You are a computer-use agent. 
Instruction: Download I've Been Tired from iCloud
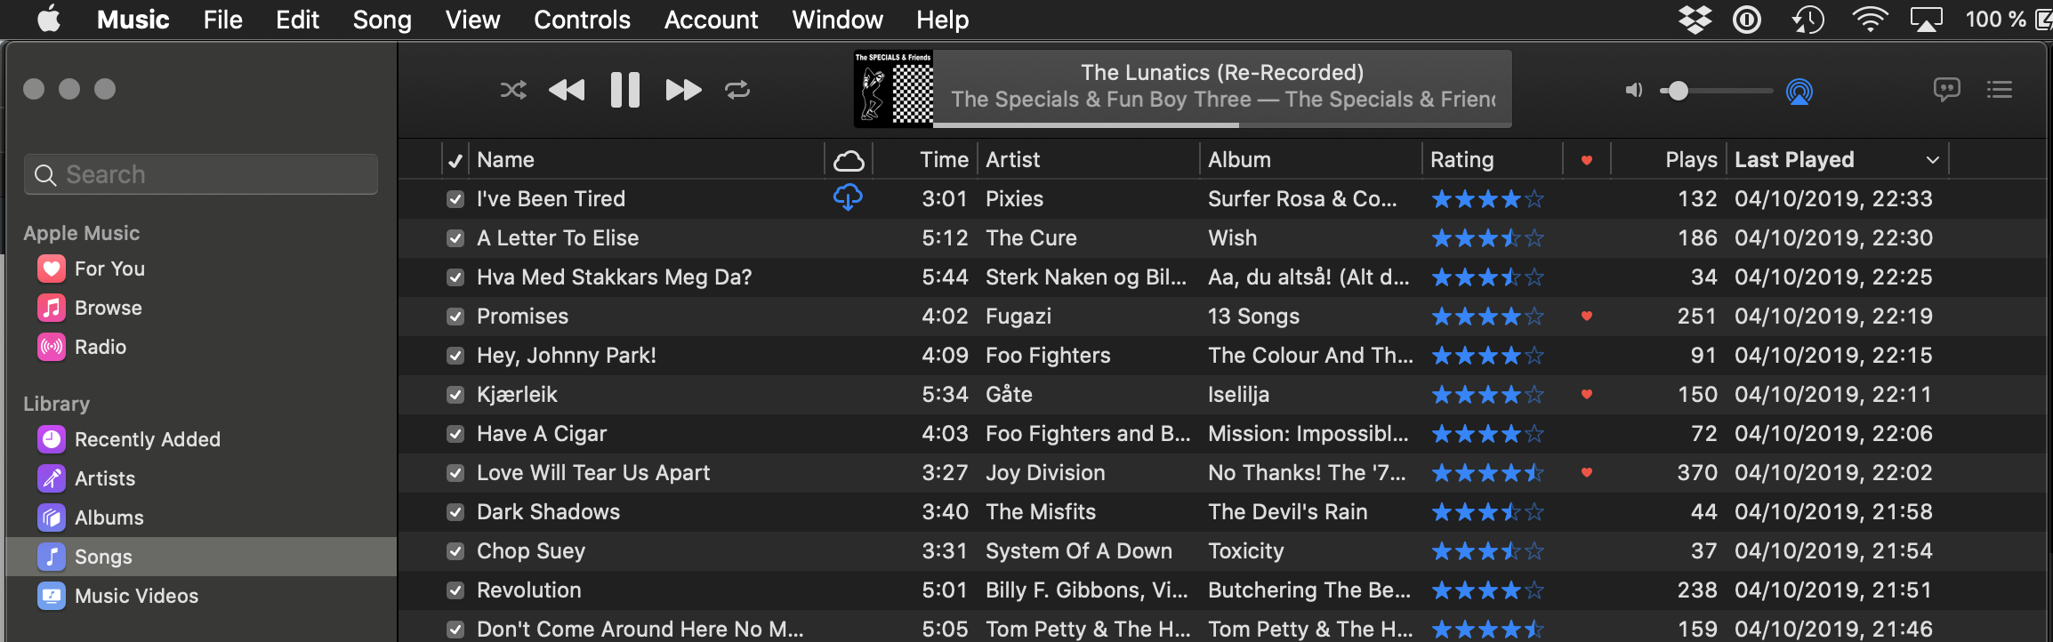[x=848, y=197]
